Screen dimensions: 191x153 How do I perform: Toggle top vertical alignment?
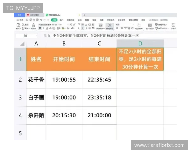pos(79,25)
